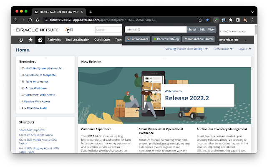Open NetSuite System Alerts reminder link

[x=45, y=68]
